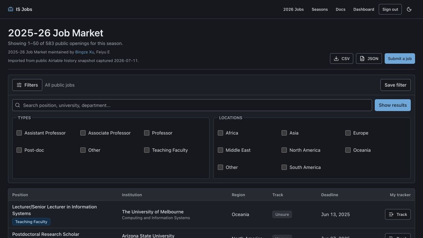Enable the South America checkbox
423x238 pixels.
click(x=284, y=167)
